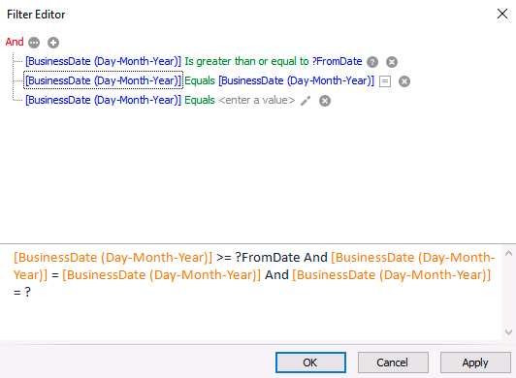Click the enter a value placeholder
The image size is (516, 378).
tap(257, 100)
